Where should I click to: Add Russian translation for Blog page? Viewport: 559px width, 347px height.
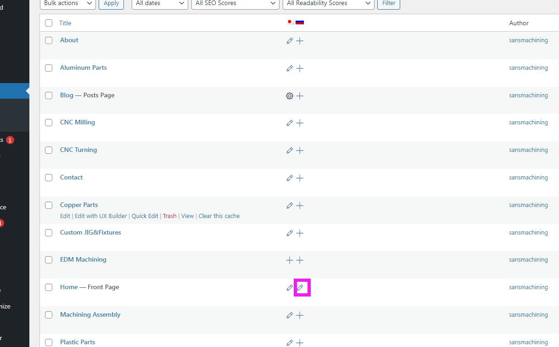click(300, 96)
